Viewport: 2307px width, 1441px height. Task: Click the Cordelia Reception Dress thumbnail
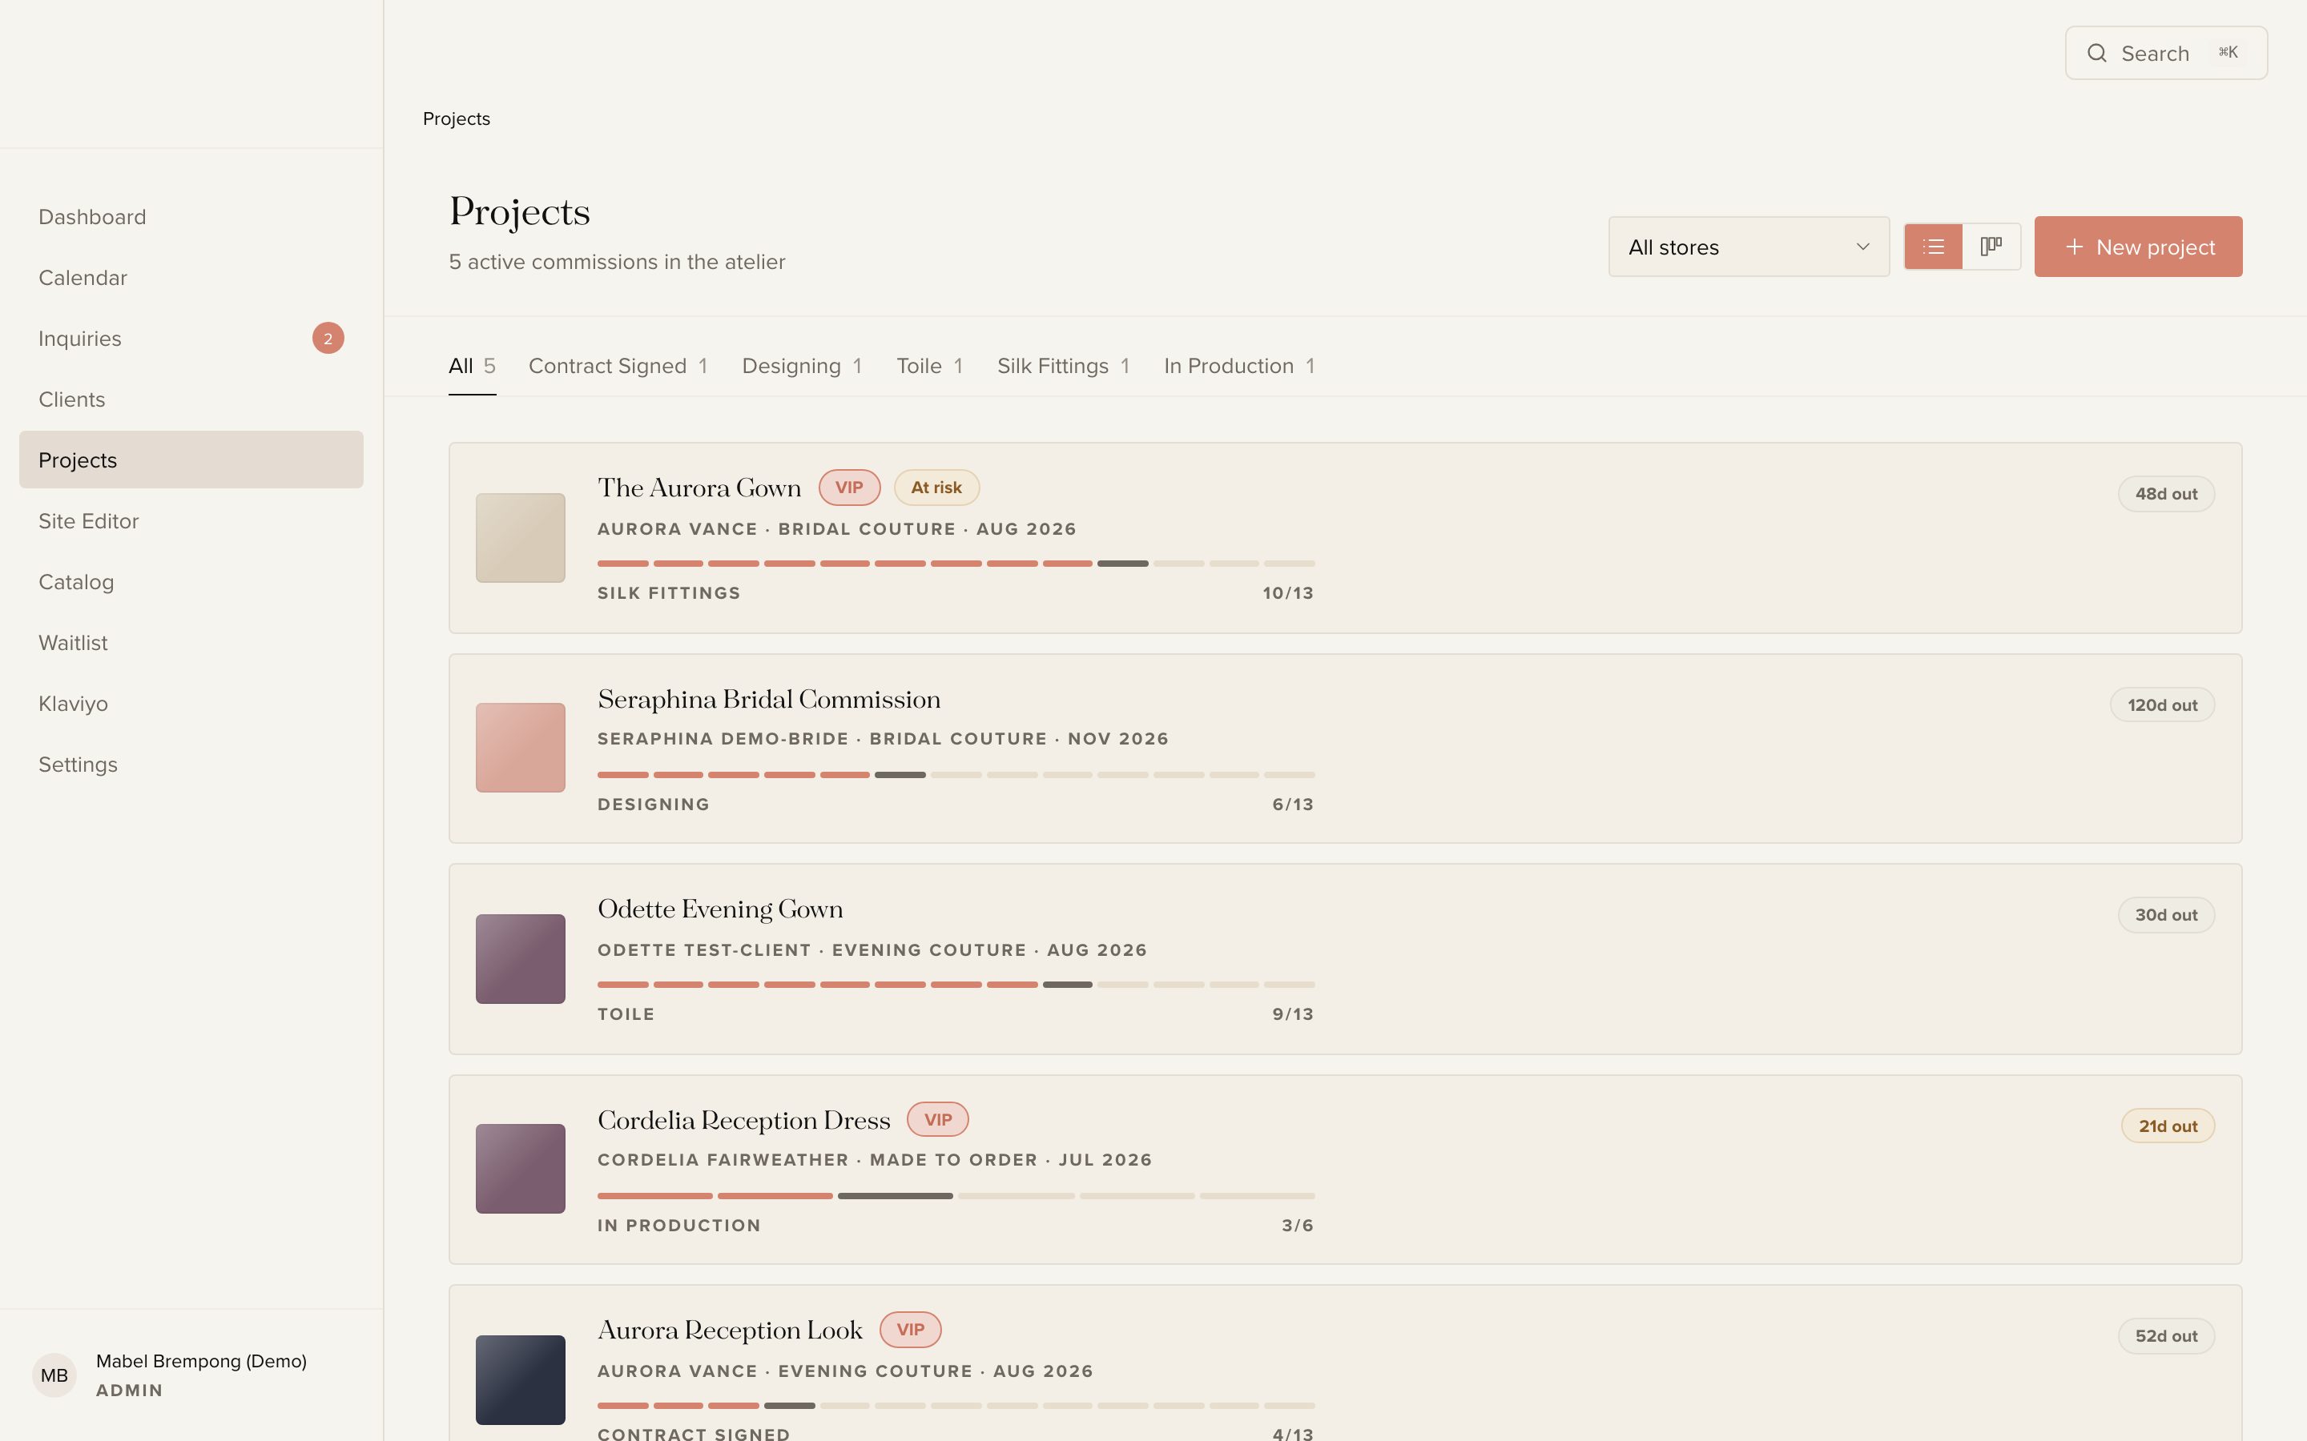(x=521, y=1169)
